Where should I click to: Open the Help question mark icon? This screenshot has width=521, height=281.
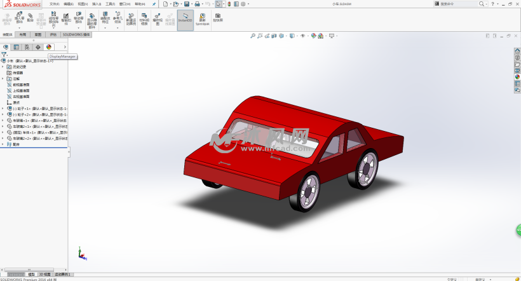click(x=493, y=4)
